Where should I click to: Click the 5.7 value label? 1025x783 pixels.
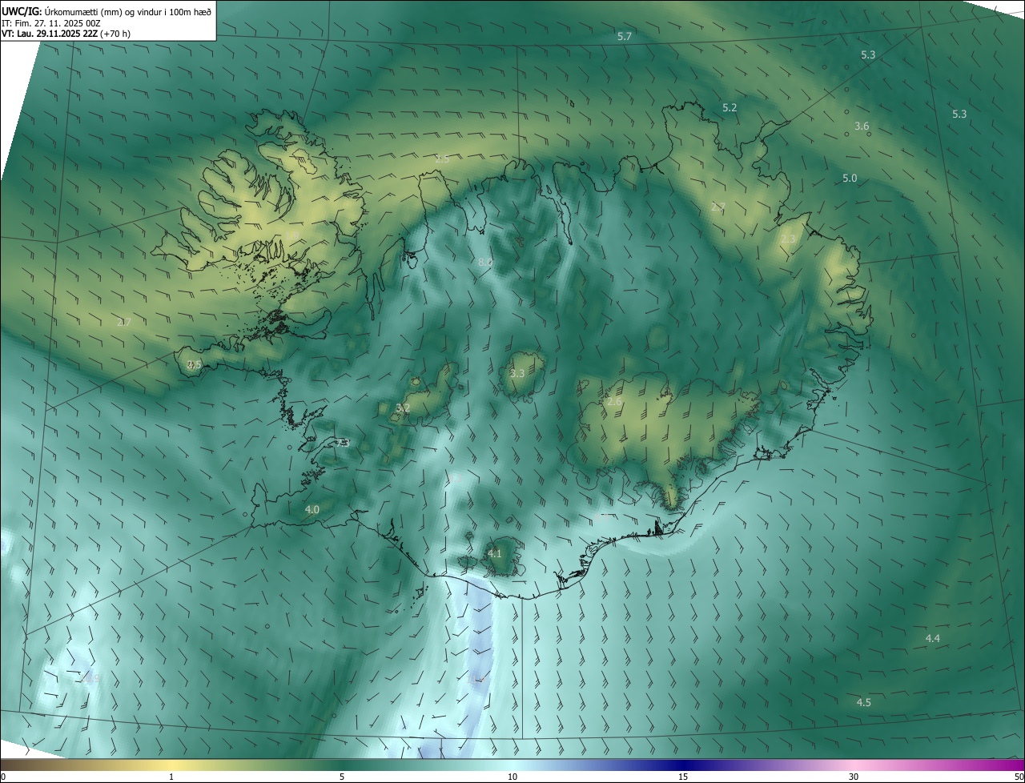[x=625, y=37]
